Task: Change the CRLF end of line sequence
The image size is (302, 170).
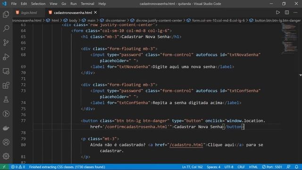Action: (x=241, y=167)
